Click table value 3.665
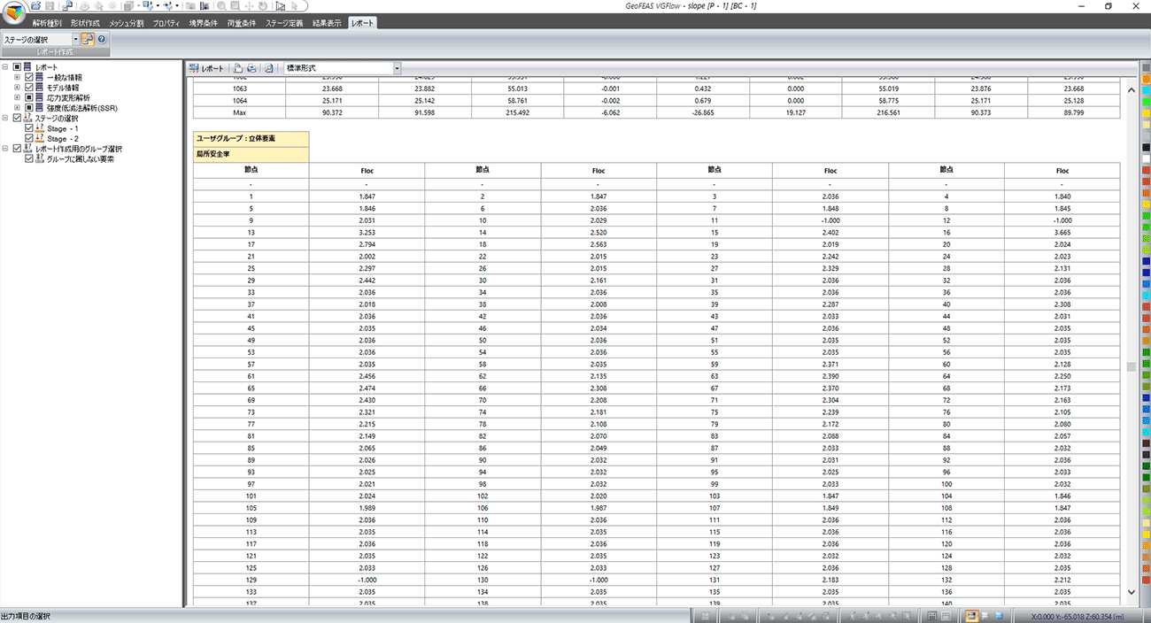The height and width of the screenshot is (623, 1151). pos(1062,232)
